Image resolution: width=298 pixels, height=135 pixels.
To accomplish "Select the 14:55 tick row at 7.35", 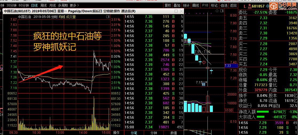I will tap(154, 17).
